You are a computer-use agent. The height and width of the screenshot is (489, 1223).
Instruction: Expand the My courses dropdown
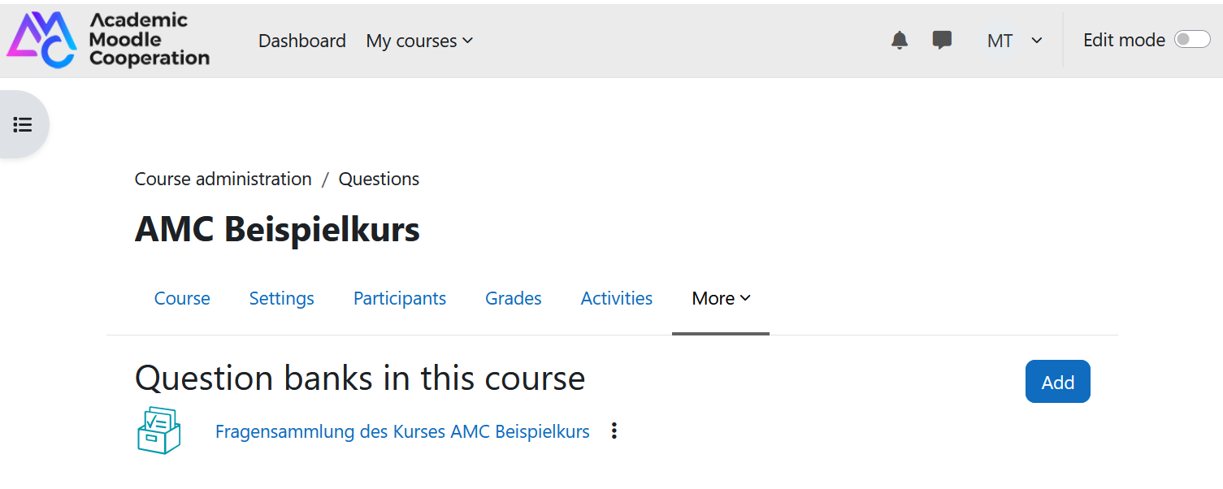coord(419,41)
